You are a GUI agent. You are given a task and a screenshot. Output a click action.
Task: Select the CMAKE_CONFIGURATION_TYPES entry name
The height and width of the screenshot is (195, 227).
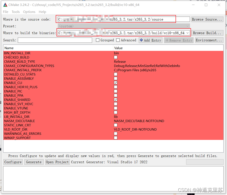coord(29,66)
